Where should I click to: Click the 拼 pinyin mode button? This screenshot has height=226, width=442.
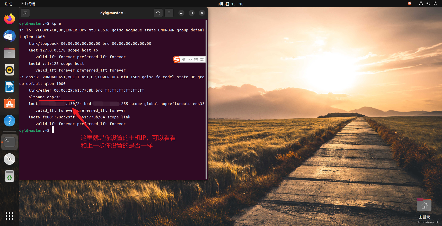196,59
